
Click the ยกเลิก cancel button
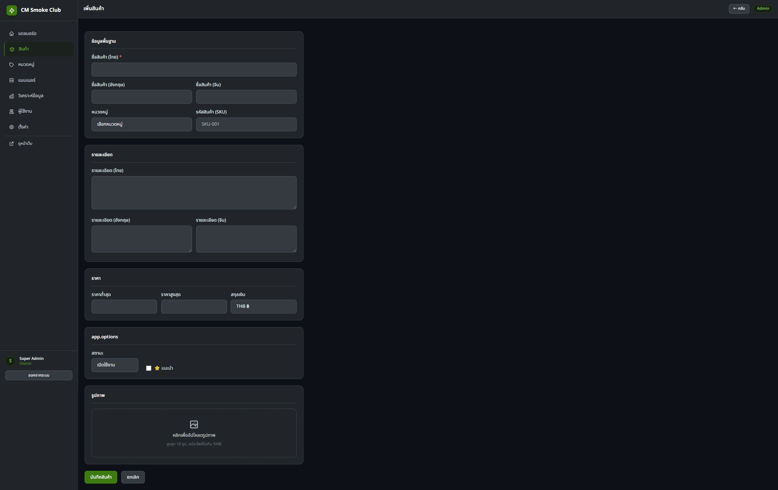coord(133,477)
